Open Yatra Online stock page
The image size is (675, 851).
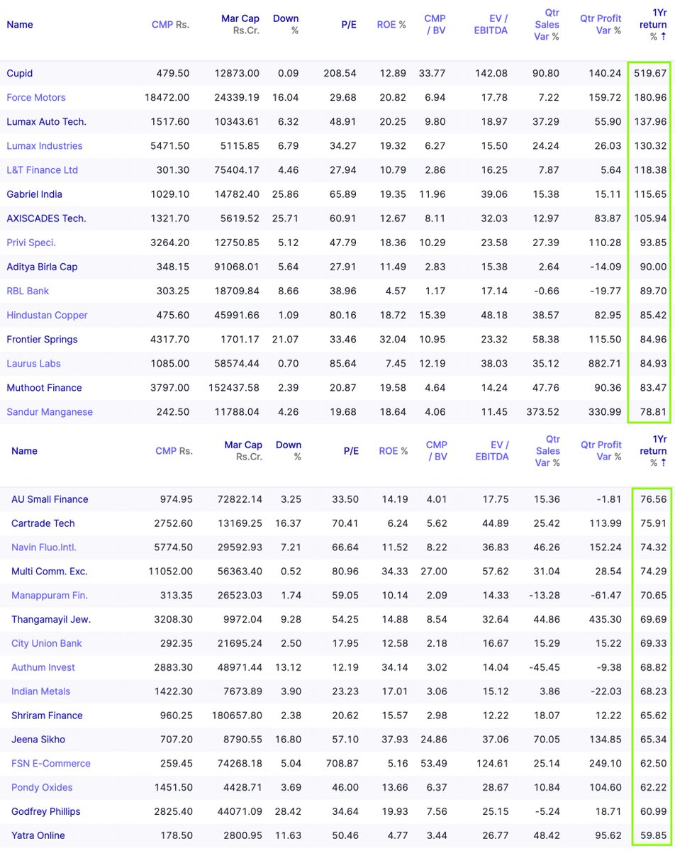point(38,836)
